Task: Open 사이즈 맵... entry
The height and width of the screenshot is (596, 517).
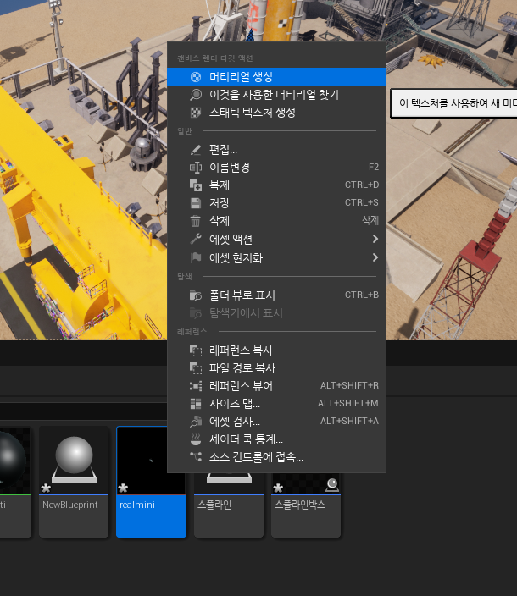Action: (x=276, y=404)
